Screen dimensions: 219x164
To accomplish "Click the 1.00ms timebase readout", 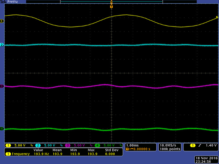I will (x=132, y=145).
